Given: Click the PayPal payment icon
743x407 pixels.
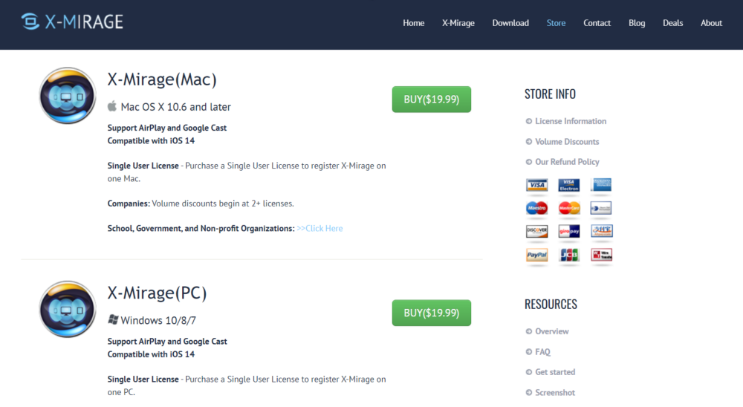Looking at the screenshot, I should 537,255.
